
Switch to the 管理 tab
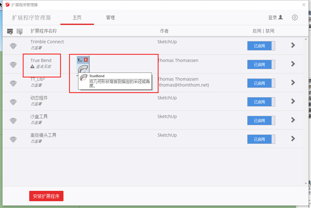pyautogui.click(x=110, y=17)
